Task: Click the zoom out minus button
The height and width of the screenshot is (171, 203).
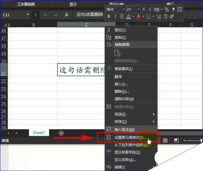Action: click(184, 141)
